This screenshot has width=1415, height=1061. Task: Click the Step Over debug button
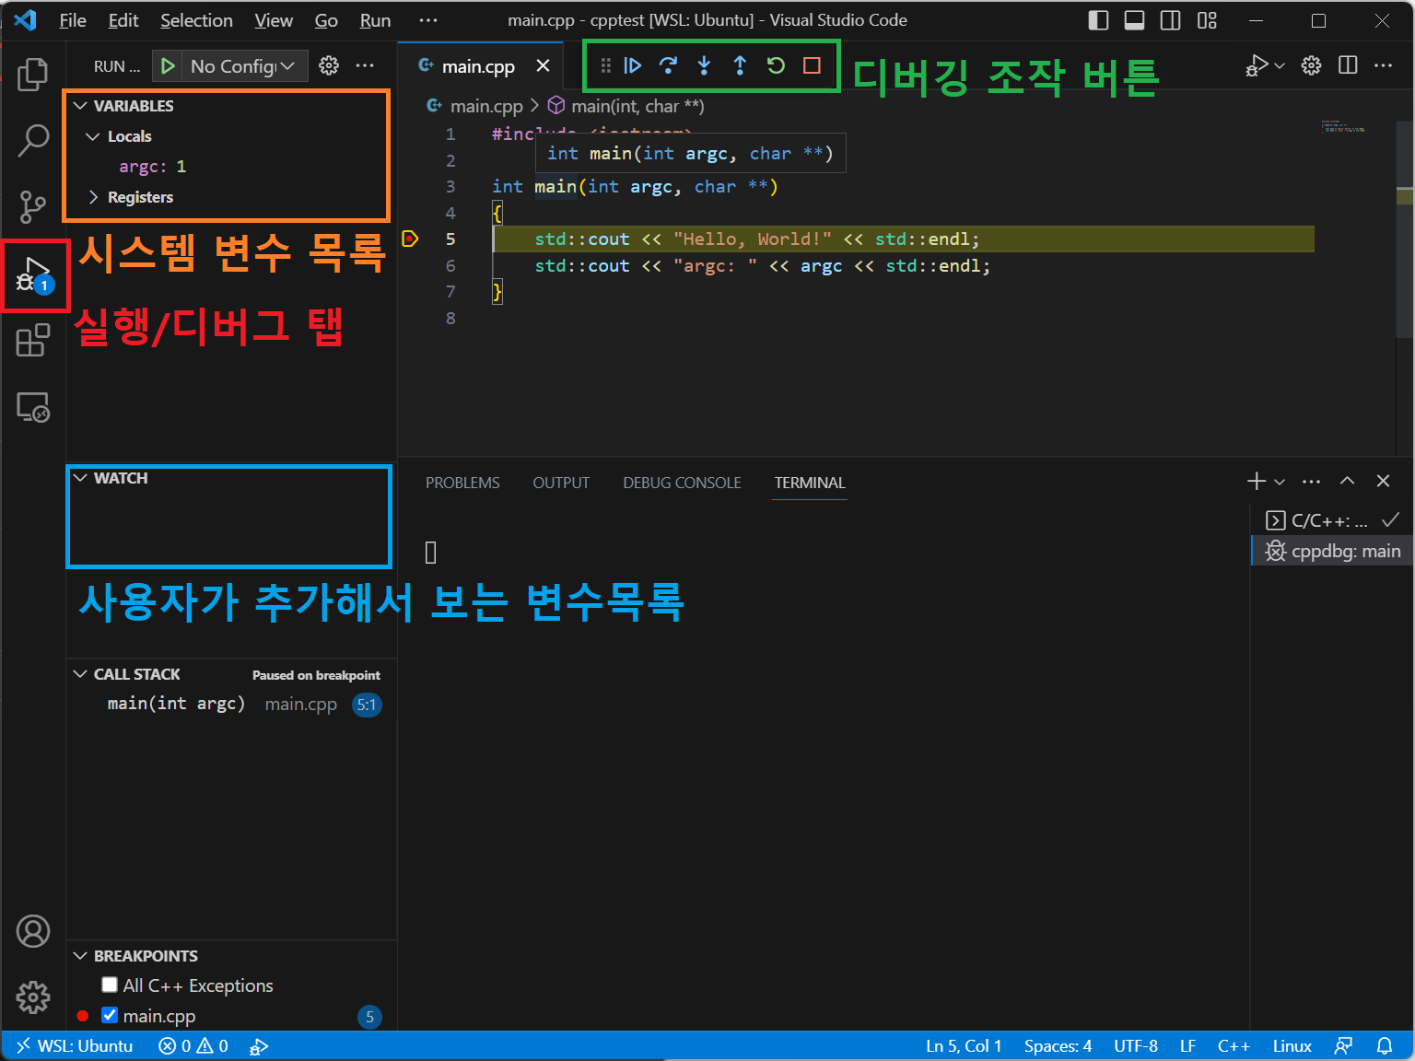pyautogui.click(x=668, y=65)
